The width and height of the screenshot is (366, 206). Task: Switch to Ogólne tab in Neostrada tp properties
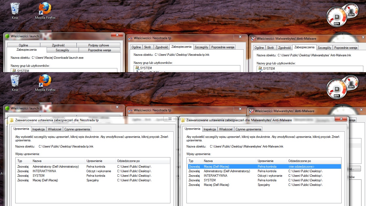tap(136, 47)
